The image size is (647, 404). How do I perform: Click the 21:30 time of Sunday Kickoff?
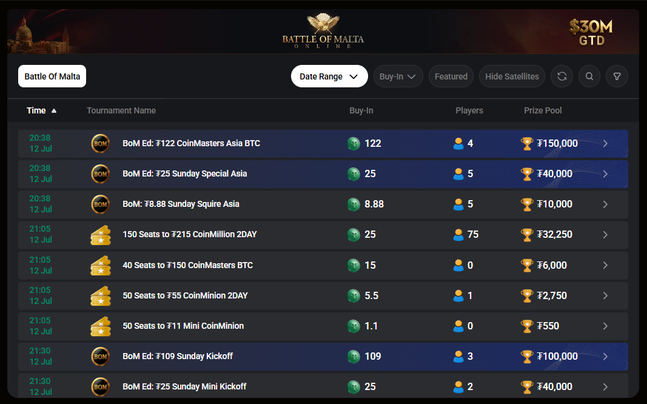[x=40, y=351]
